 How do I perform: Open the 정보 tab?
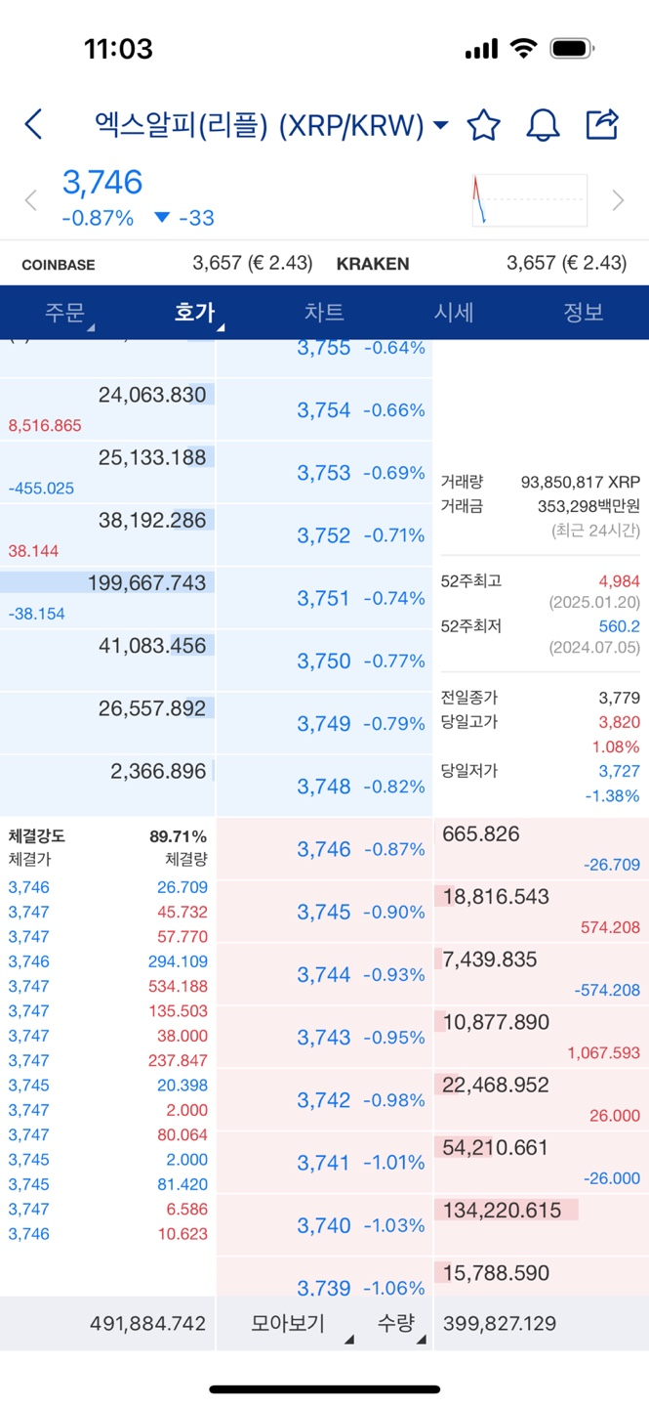click(x=583, y=313)
